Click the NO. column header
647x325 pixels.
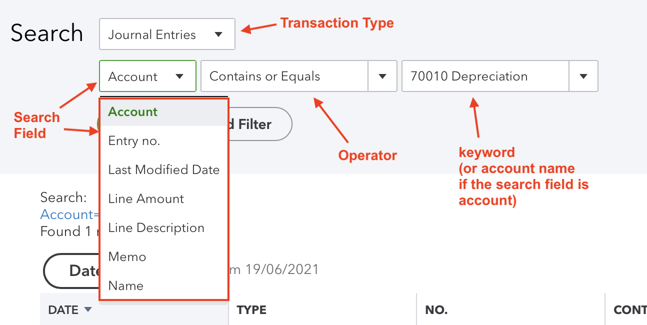(x=436, y=310)
